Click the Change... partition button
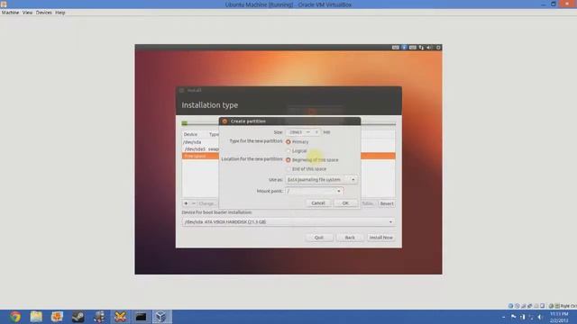This screenshot has width=577, height=324. (207, 203)
